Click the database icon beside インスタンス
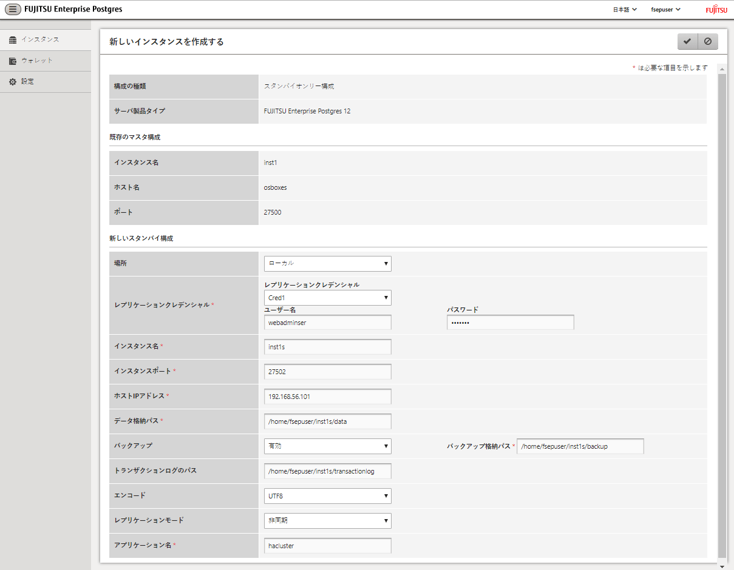Viewport: 734px width, 570px height. (12, 40)
